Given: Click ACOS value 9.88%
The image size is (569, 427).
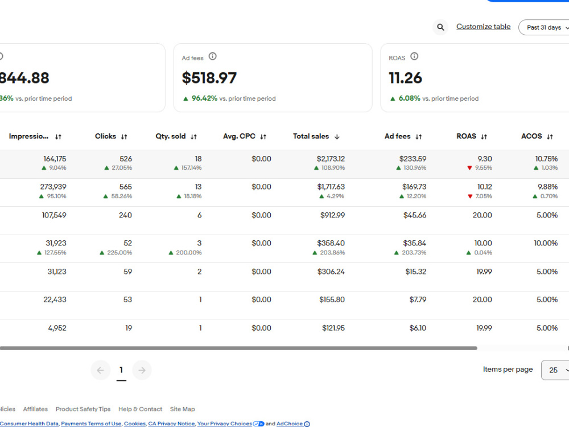Looking at the screenshot, I should [x=547, y=187].
